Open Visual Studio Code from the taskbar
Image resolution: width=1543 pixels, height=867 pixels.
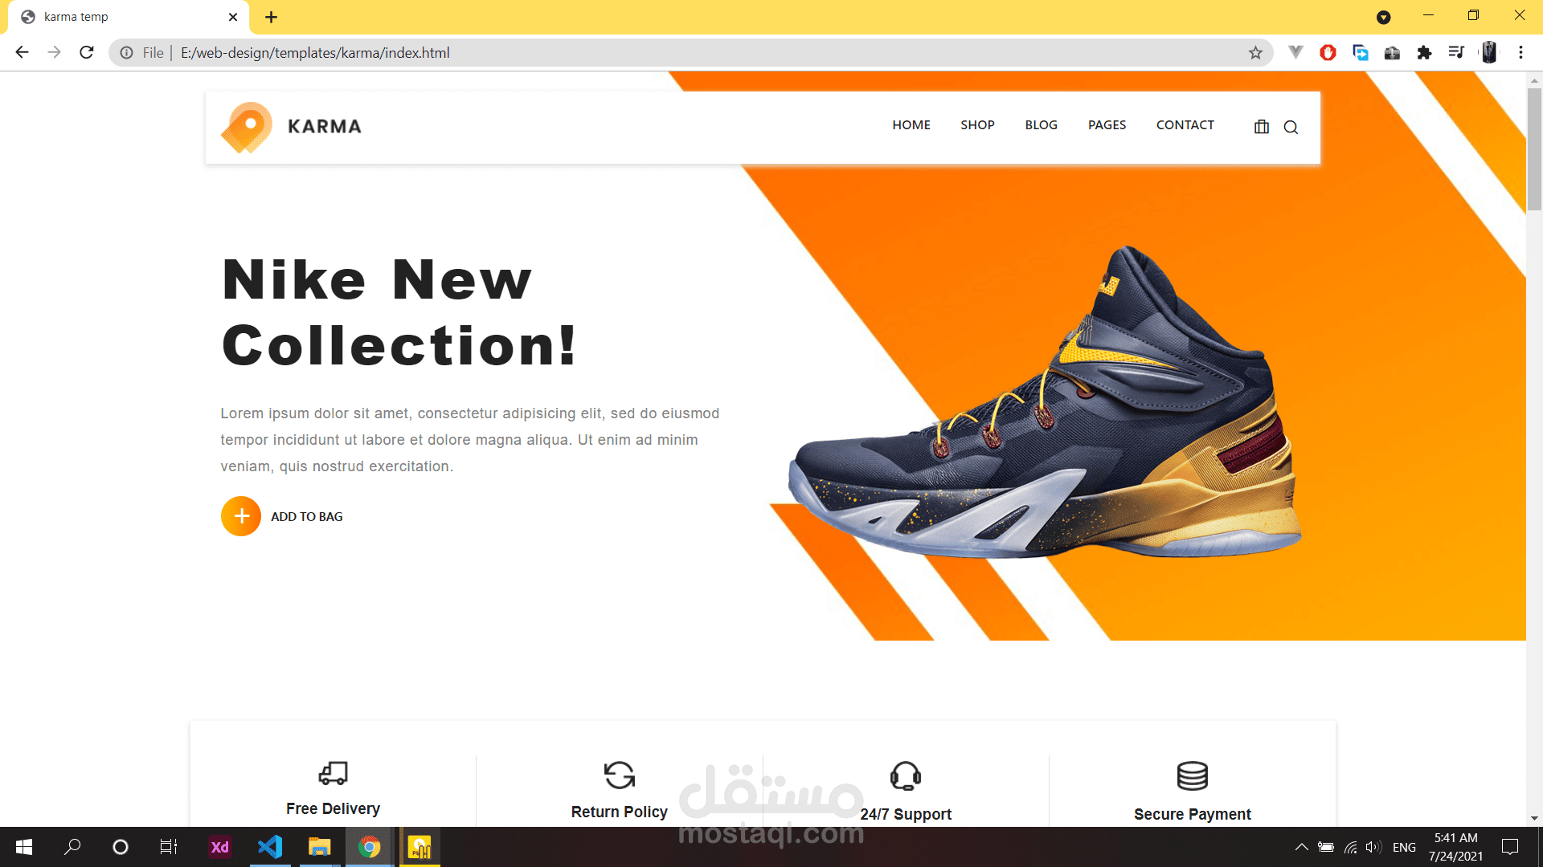(x=270, y=847)
